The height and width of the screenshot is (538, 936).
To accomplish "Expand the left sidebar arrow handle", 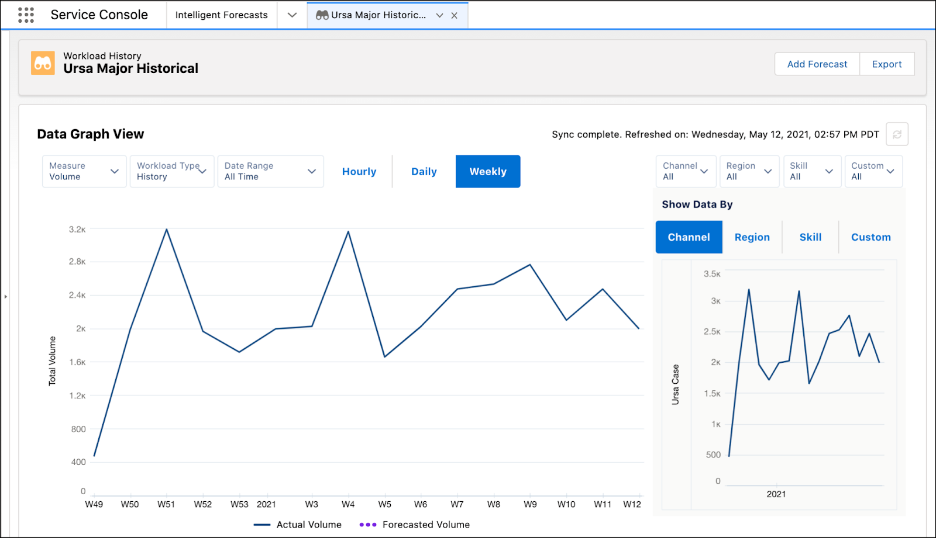I will coord(5,297).
